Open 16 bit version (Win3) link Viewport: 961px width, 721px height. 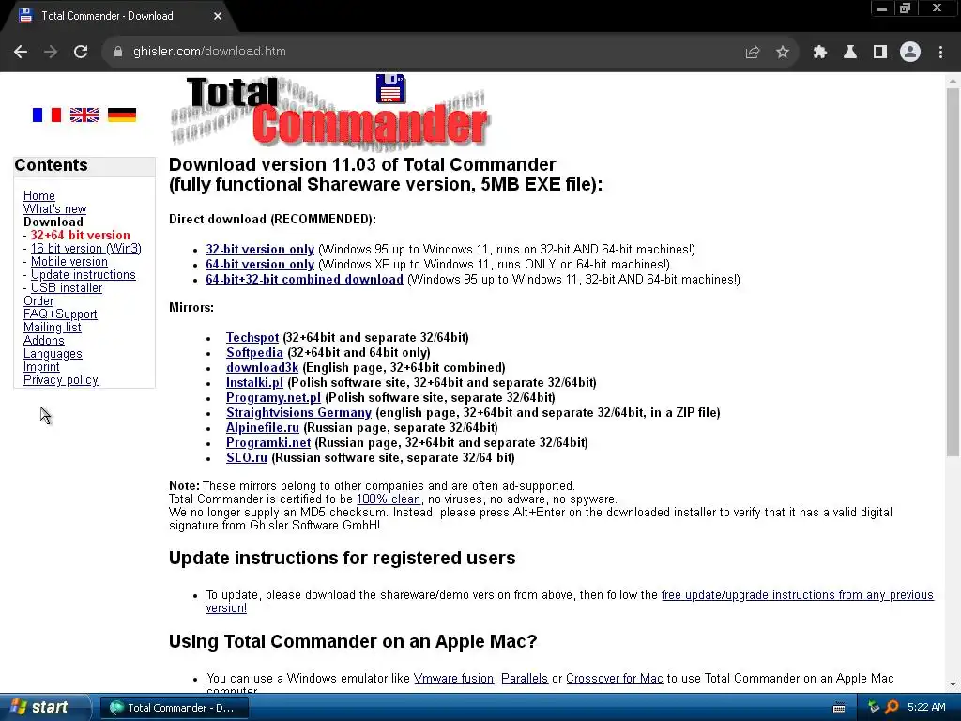pyautogui.click(x=85, y=248)
